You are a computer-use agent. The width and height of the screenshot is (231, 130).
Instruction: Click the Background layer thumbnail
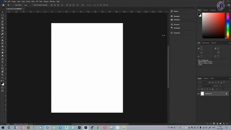pyautogui.click(x=202, y=94)
